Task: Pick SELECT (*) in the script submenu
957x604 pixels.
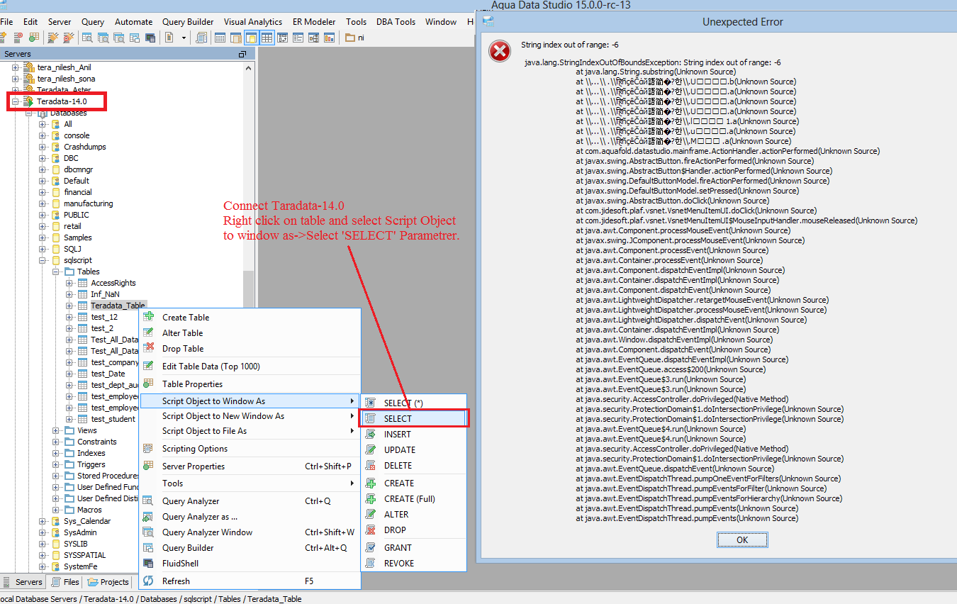Action: tap(414, 403)
